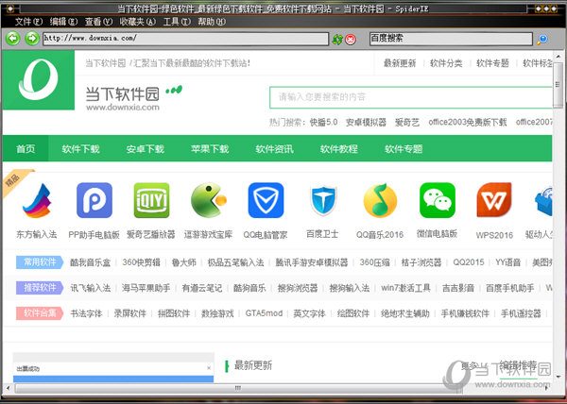Open the 软件分类 top link
567x404 pixels.
446,63
